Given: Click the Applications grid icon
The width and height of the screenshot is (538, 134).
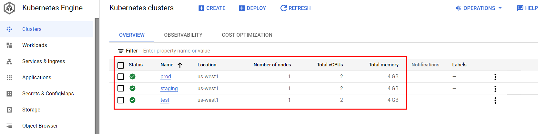Looking at the screenshot, I should [x=9, y=78].
